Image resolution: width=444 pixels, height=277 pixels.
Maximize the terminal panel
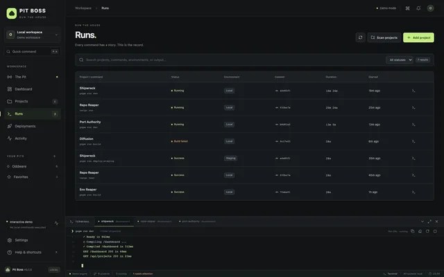(x=429, y=222)
